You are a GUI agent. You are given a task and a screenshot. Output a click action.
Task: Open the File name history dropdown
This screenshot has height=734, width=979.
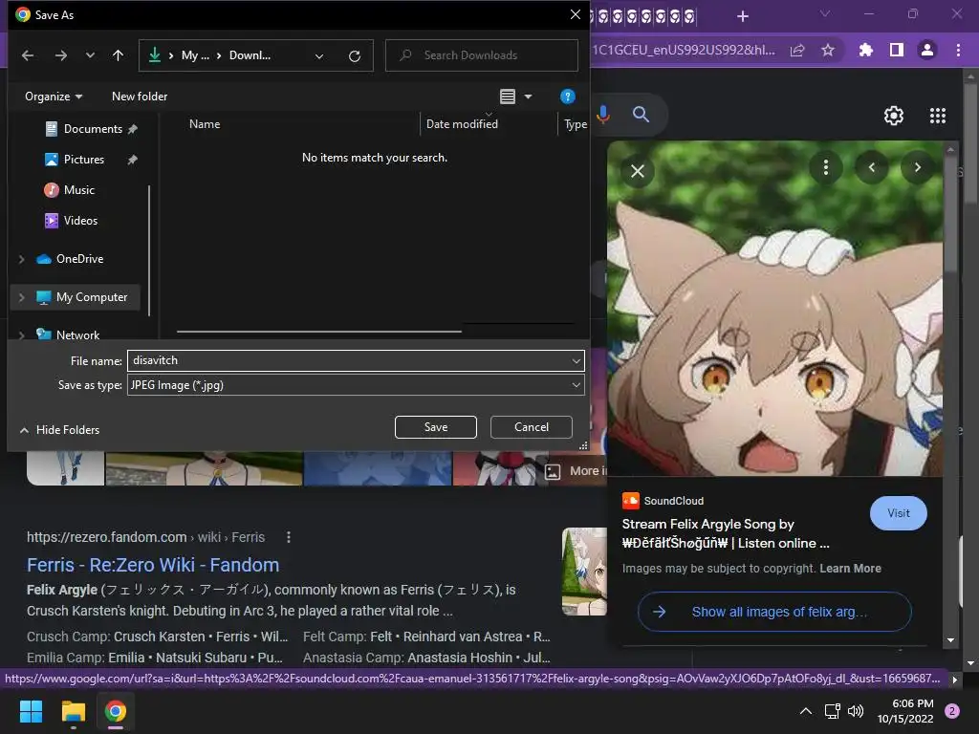coord(576,360)
